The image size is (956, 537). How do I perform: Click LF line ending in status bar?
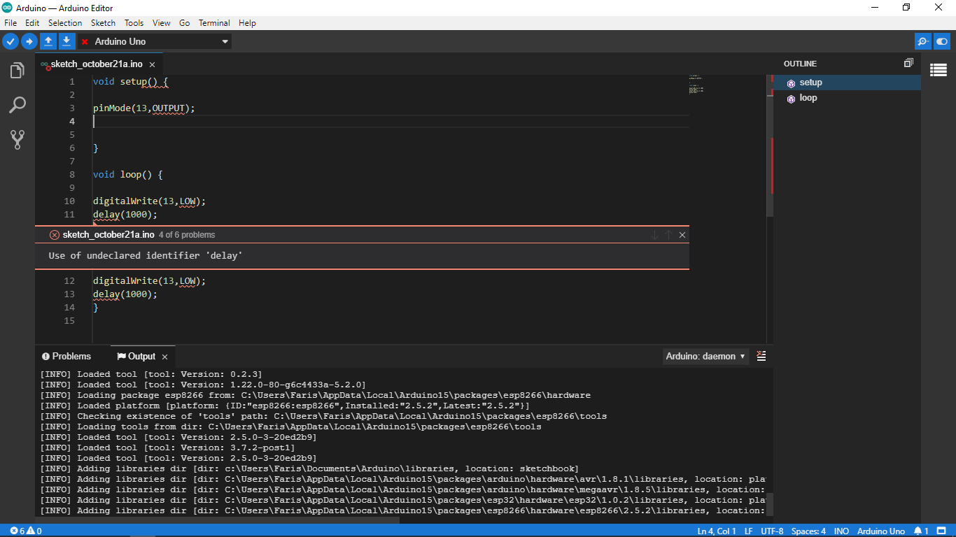tap(749, 531)
